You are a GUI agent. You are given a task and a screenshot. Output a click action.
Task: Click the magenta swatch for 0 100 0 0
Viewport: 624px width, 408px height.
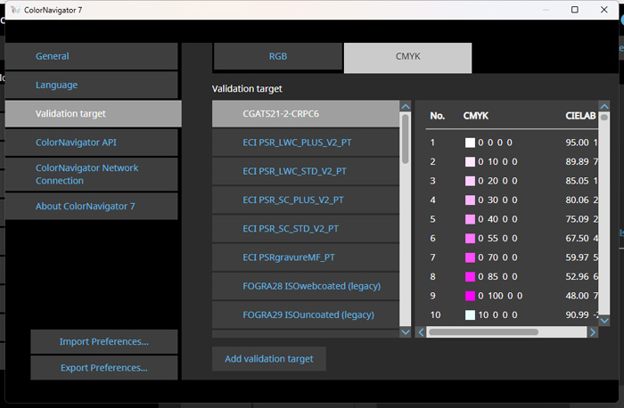(470, 296)
